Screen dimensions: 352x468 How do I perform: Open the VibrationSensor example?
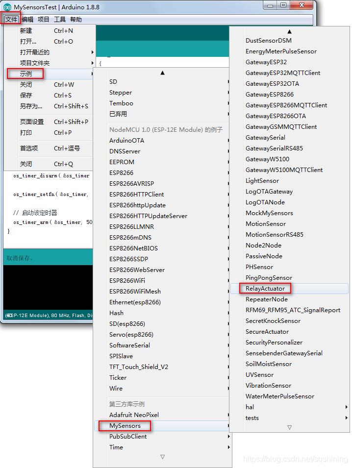[289, 386]
